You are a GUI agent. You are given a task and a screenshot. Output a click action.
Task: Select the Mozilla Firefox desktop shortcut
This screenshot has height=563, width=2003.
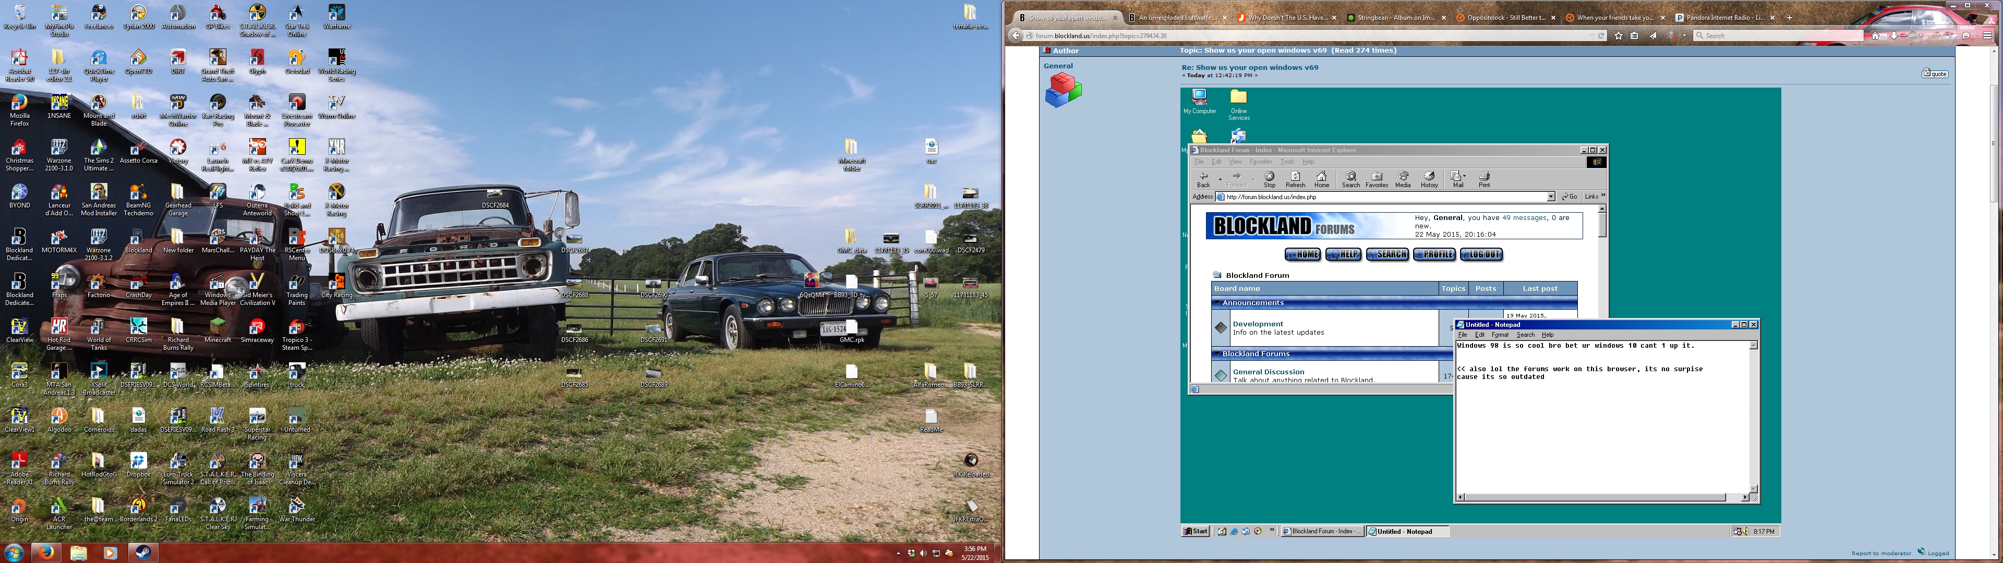(x=19, y=111)
